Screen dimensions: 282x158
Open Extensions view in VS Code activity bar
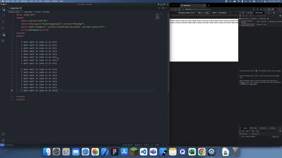click(4, 34)
